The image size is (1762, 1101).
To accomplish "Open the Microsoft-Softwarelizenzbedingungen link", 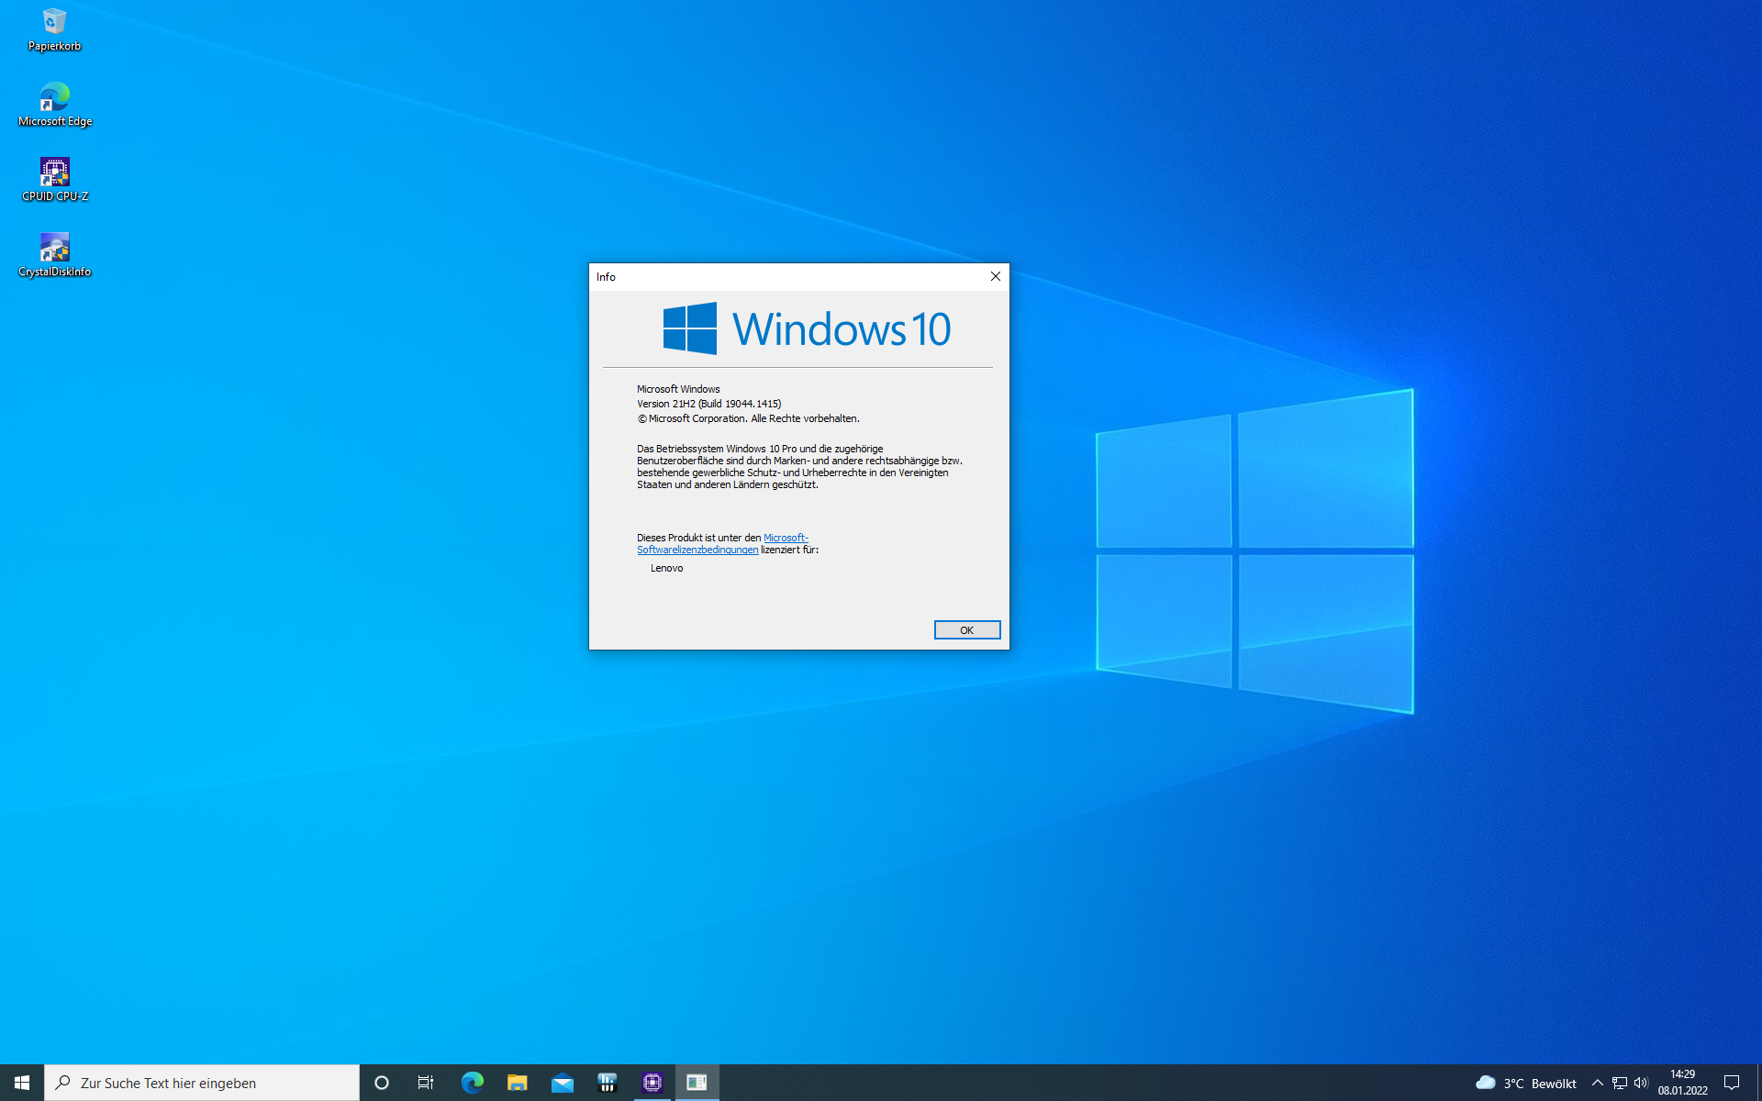I will 697,550.
